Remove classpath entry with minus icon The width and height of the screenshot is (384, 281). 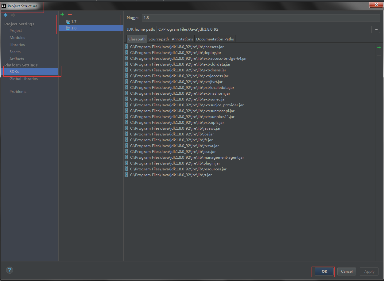click(x=379, y=55)
